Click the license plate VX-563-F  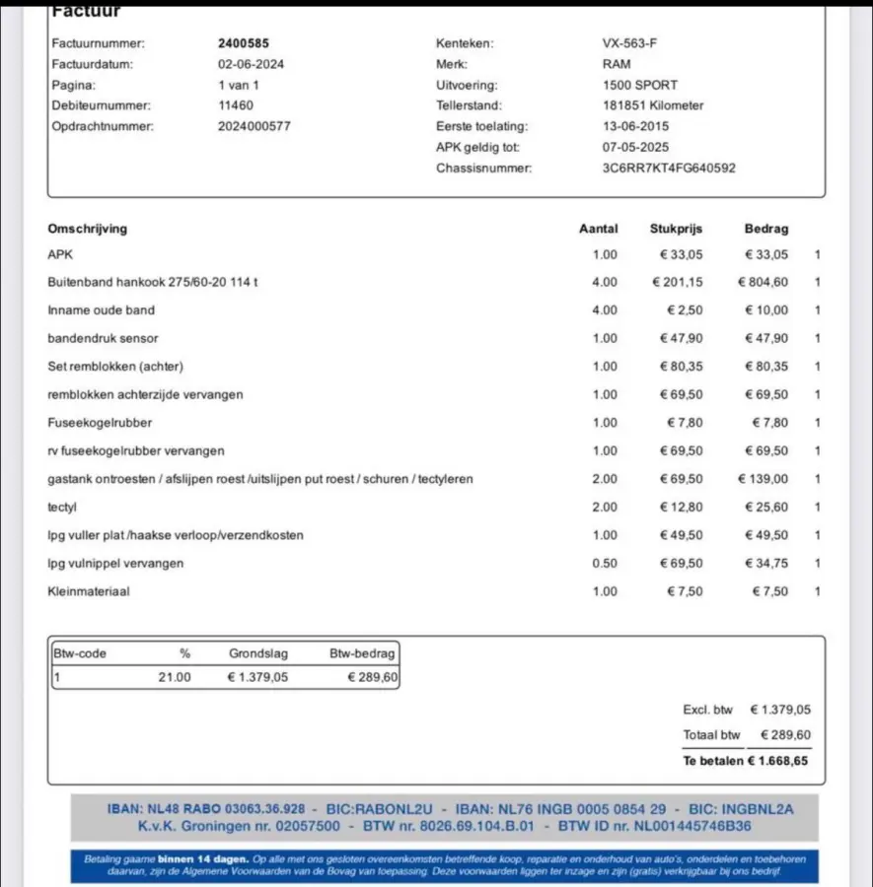629,43
